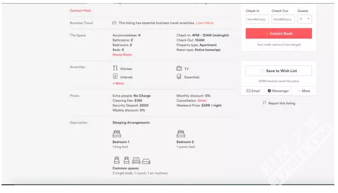The width and height of the screenshot is (338, 193).
Task: Click the second single bed icon
Action: pos(126,160)
